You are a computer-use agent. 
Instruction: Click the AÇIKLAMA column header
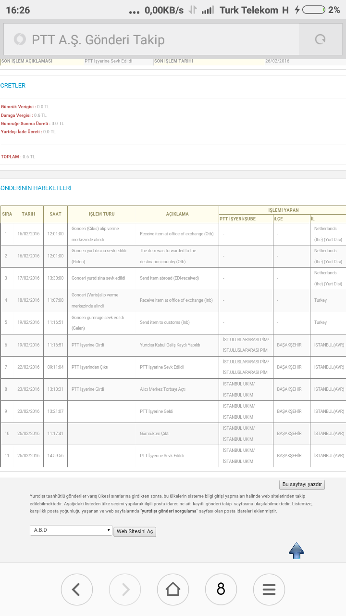point(177,214)
